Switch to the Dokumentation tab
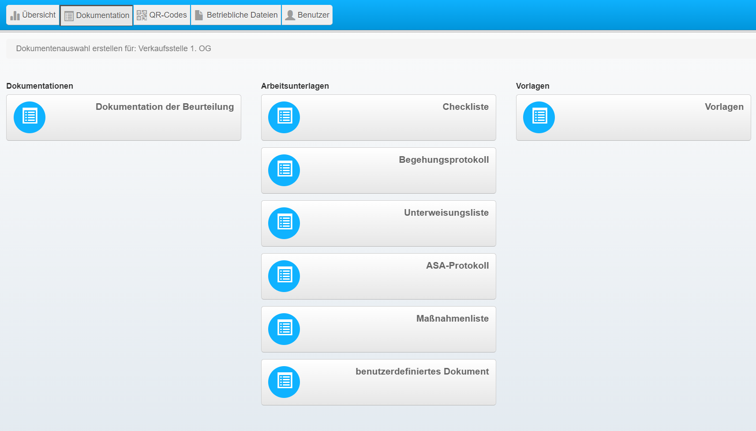The height and width of the screenshot is (431, 756). [x=97, y=15]
